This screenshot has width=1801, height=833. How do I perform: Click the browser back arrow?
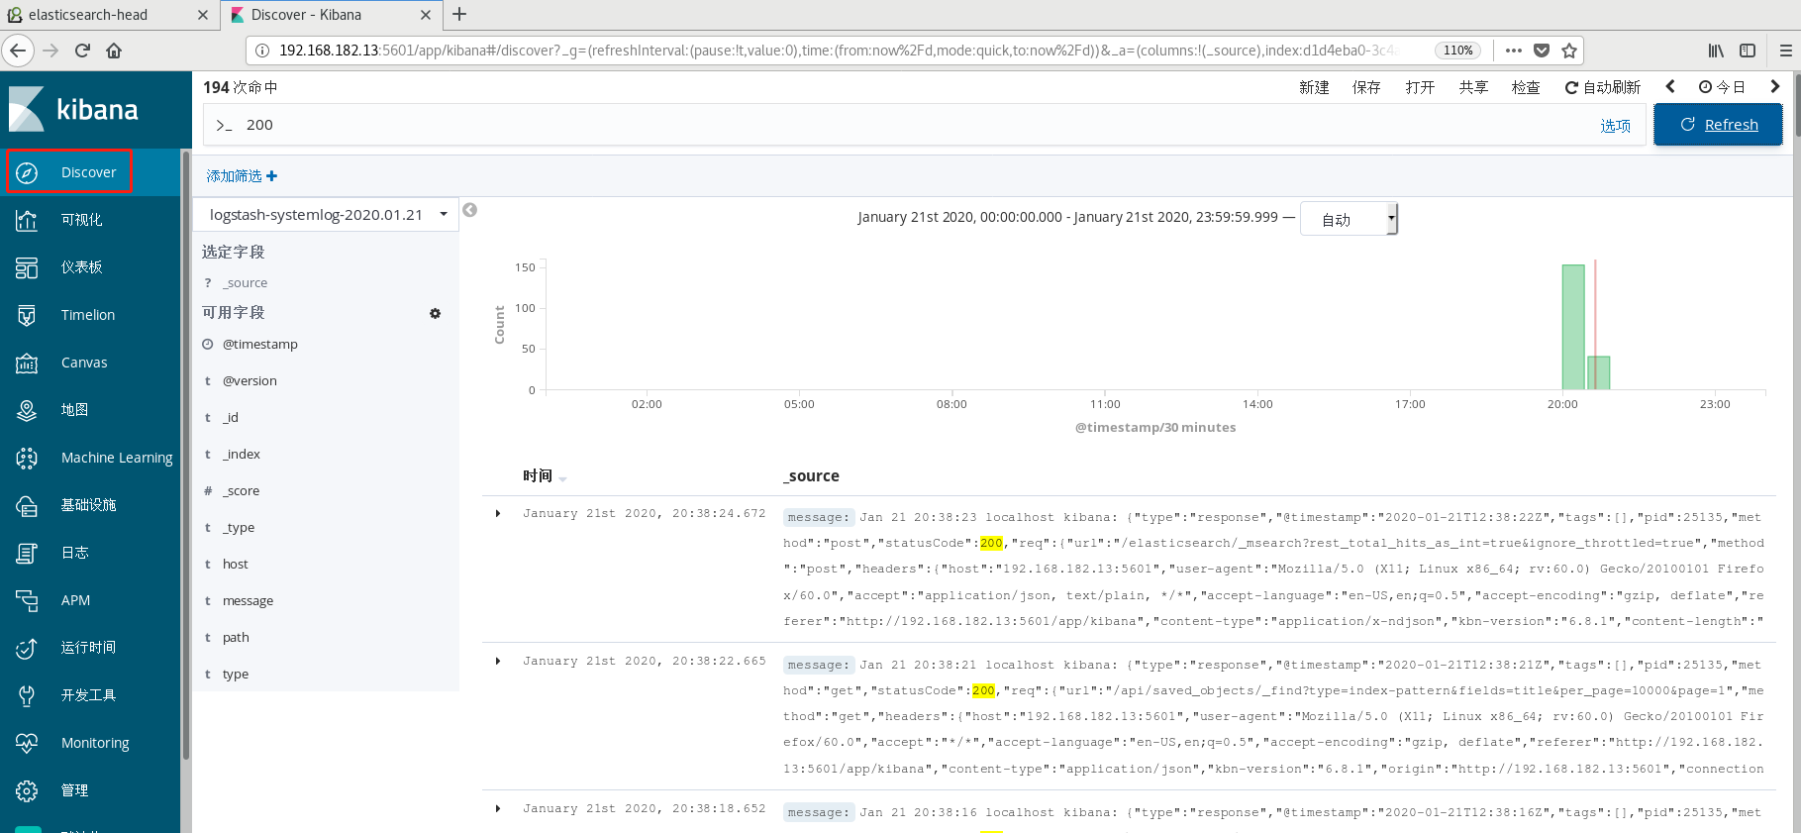click(x=18, y=51)
